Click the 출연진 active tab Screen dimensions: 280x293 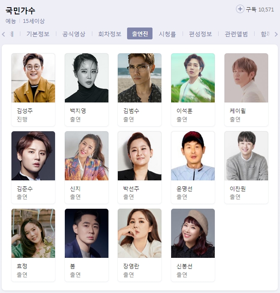(x=140, y=33)
